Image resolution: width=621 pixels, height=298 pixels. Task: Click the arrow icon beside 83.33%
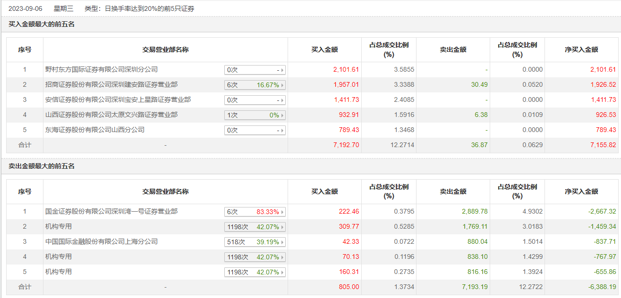(x=283, y=212)
